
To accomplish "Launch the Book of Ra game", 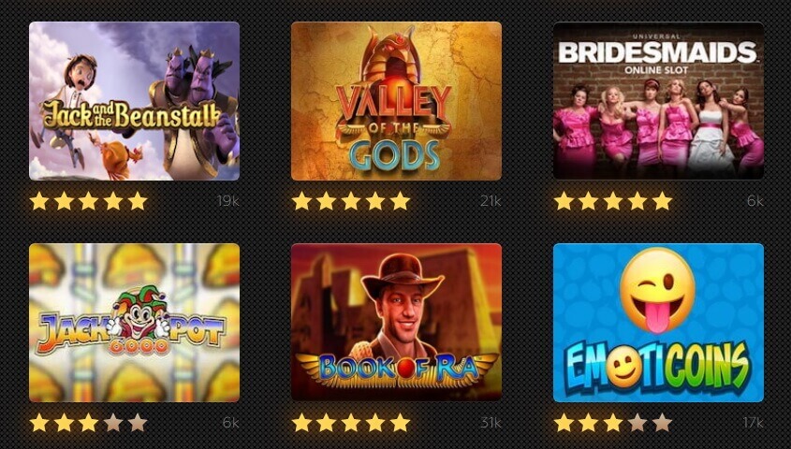I will tap(397, 323).
